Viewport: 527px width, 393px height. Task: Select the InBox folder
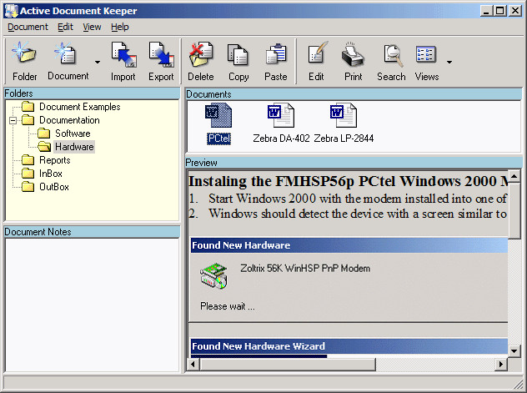pyautogui.click(x=50, y=174)
